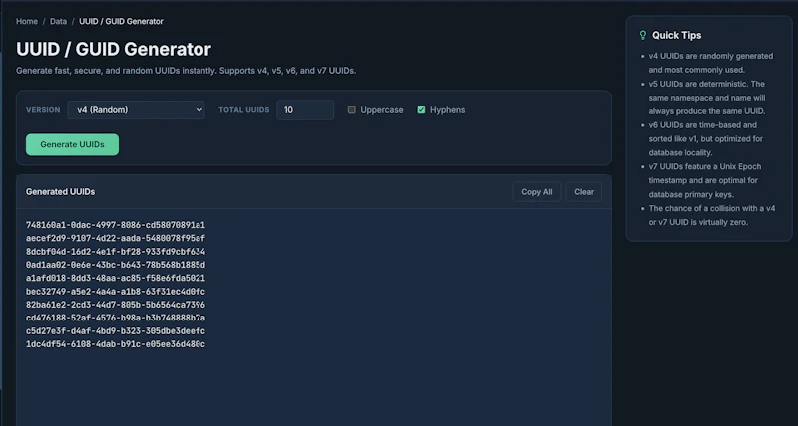Click the tip about v7 UUIDs Unix Epoch timestamp

point(704,180)
